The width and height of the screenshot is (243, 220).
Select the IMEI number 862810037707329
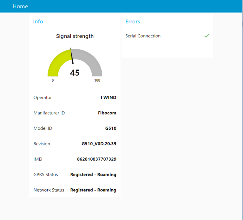tap(97, 159)
